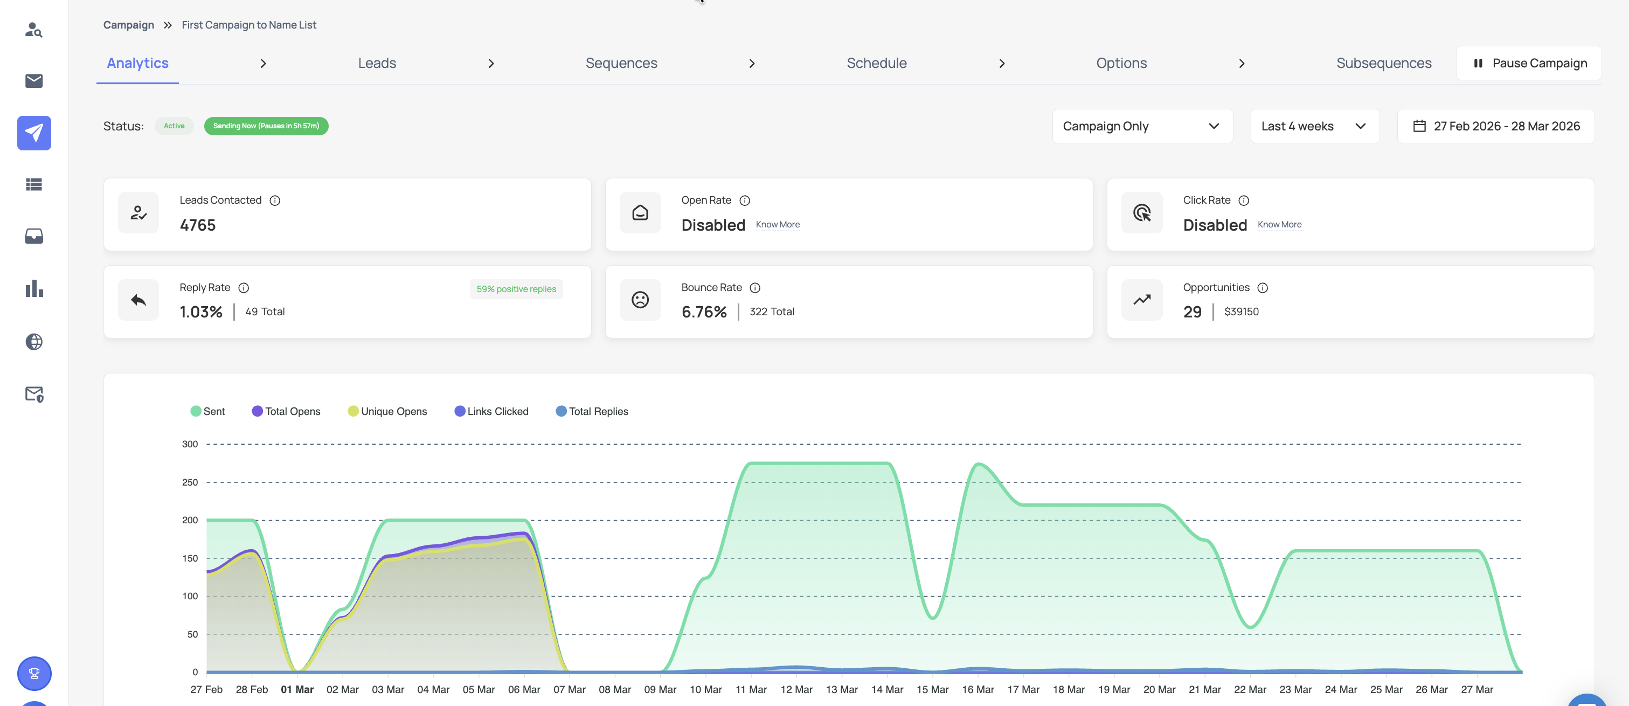Click the globe icon in sidebar

(33, 342)
